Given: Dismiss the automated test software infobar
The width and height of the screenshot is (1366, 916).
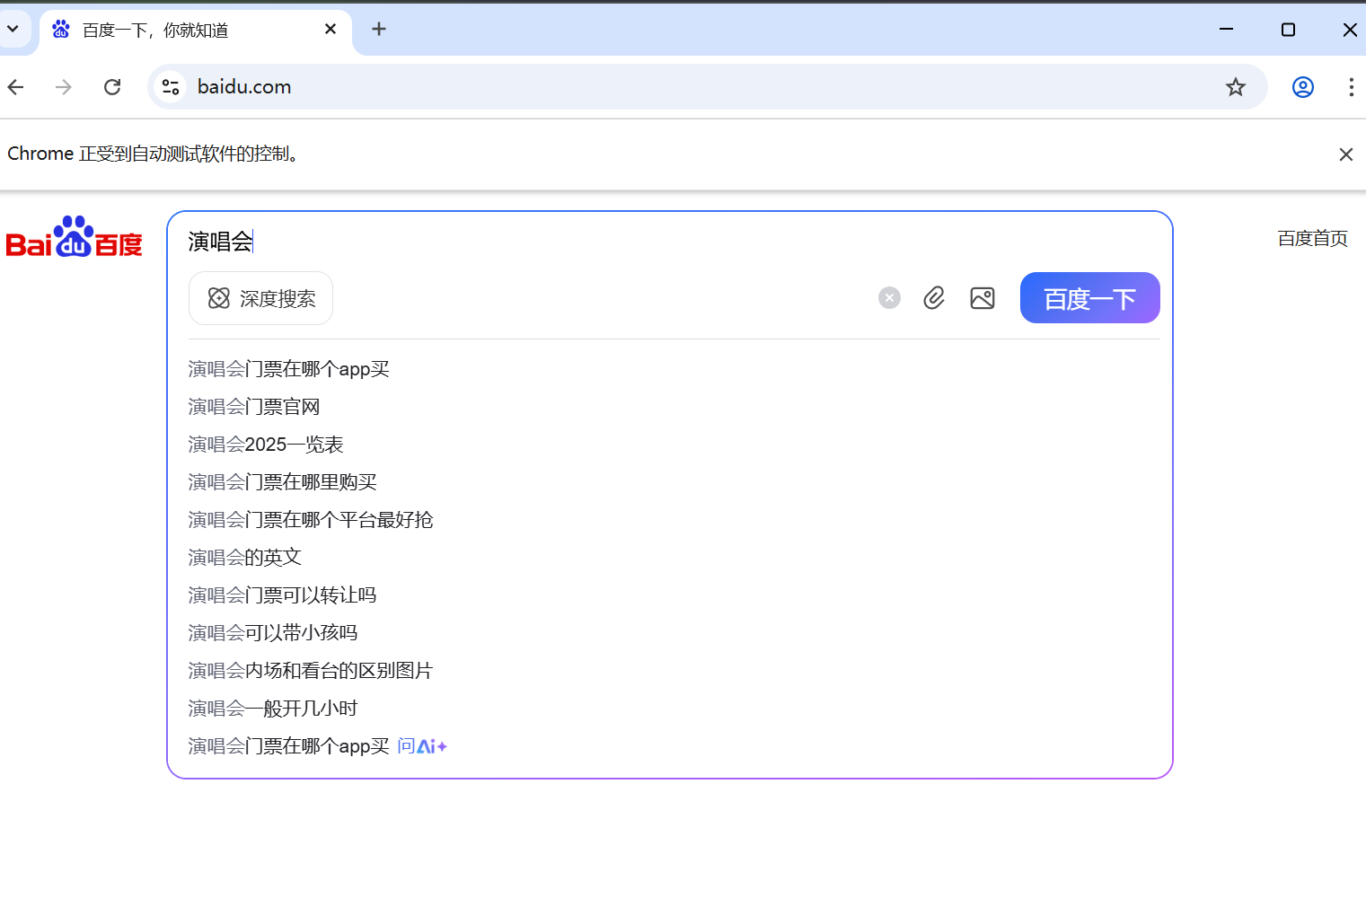Looking at the screenshot, I should [1345, 154].
